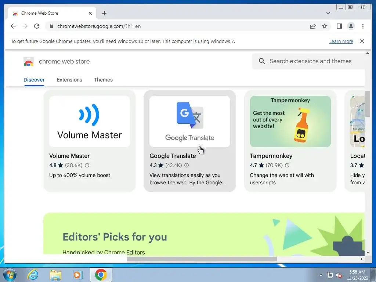The width and height of the screenshot is (376, 282).
Task: Click the Chrome taskbar button
Action: [x=101, y=275]
